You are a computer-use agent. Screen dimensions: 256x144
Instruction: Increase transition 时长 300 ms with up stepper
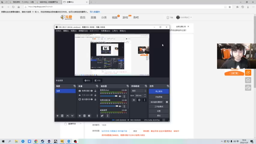pos(145,95)
